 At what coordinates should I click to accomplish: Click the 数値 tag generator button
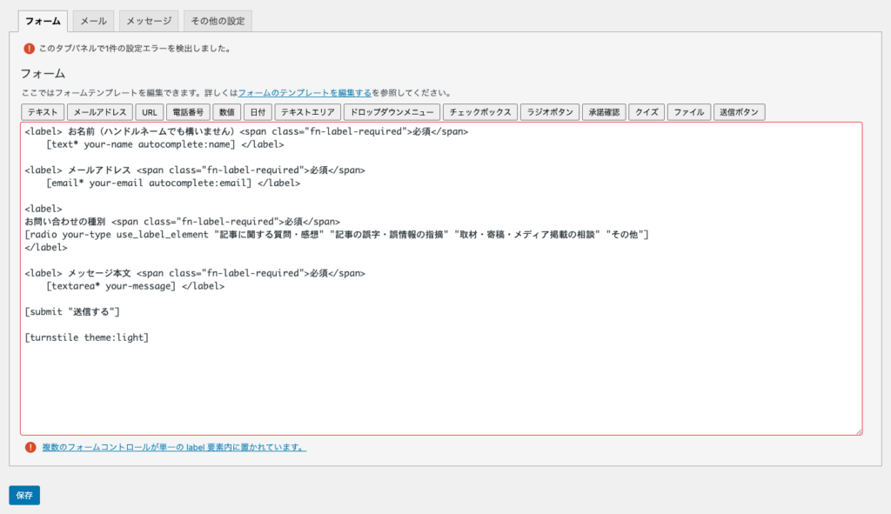click(227, 112)
